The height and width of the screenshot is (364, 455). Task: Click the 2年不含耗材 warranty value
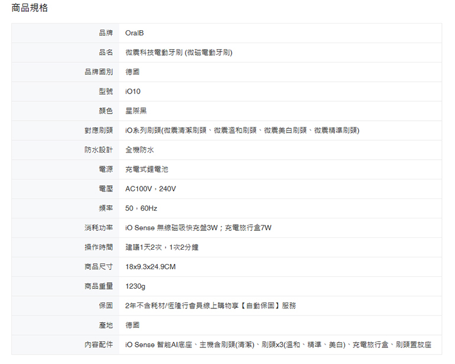pos(210,306)
